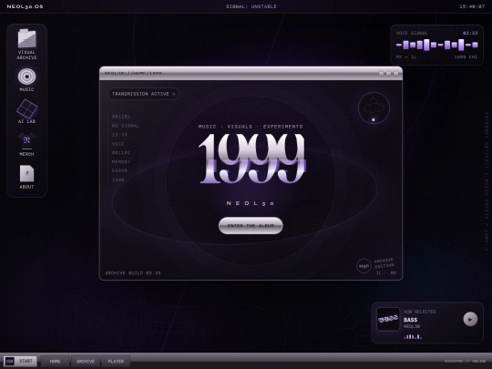The image size is (492, 369).
Task: Click the NEOL30.OS top-left logo
Action: (26, 6)
